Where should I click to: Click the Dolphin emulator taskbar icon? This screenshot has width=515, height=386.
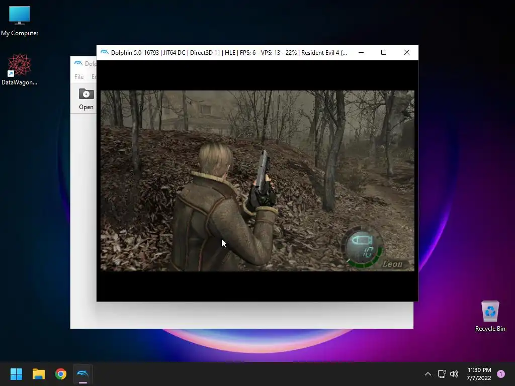tap(83, 374)
